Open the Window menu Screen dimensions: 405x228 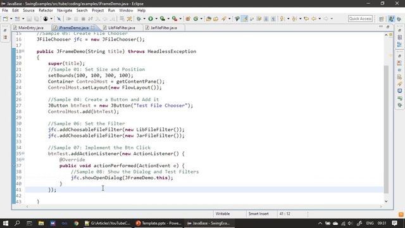tap(126, 10)
